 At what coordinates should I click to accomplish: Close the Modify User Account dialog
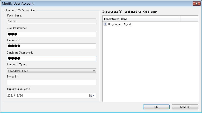coord(197,3)
